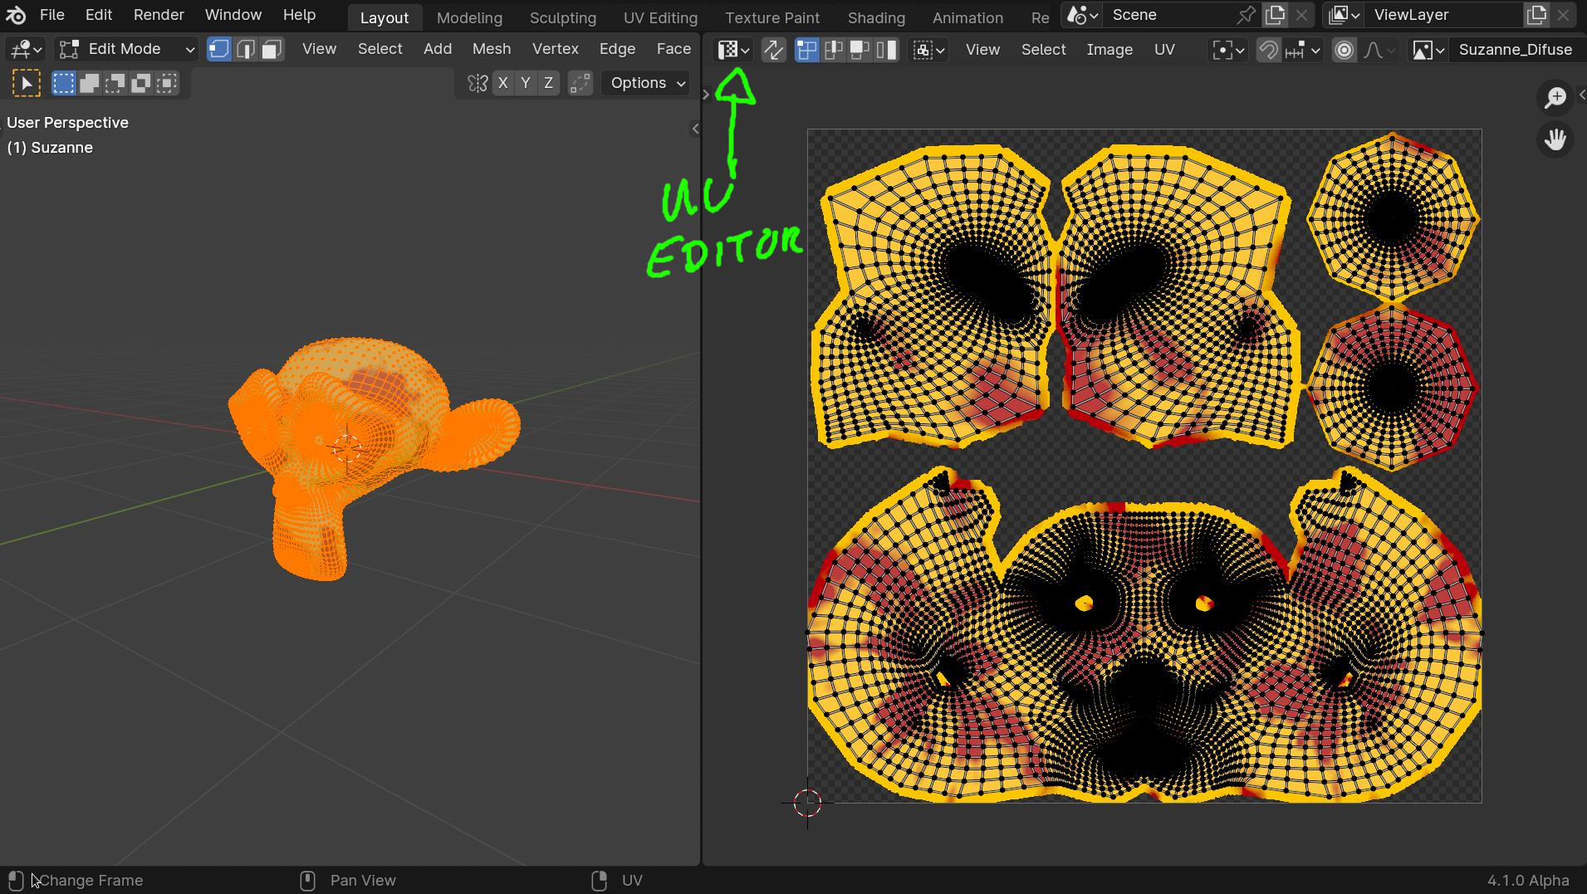Click the zoom view gizmo in UV Editor
The image size is (1587, 894).
coord(1555,98)
